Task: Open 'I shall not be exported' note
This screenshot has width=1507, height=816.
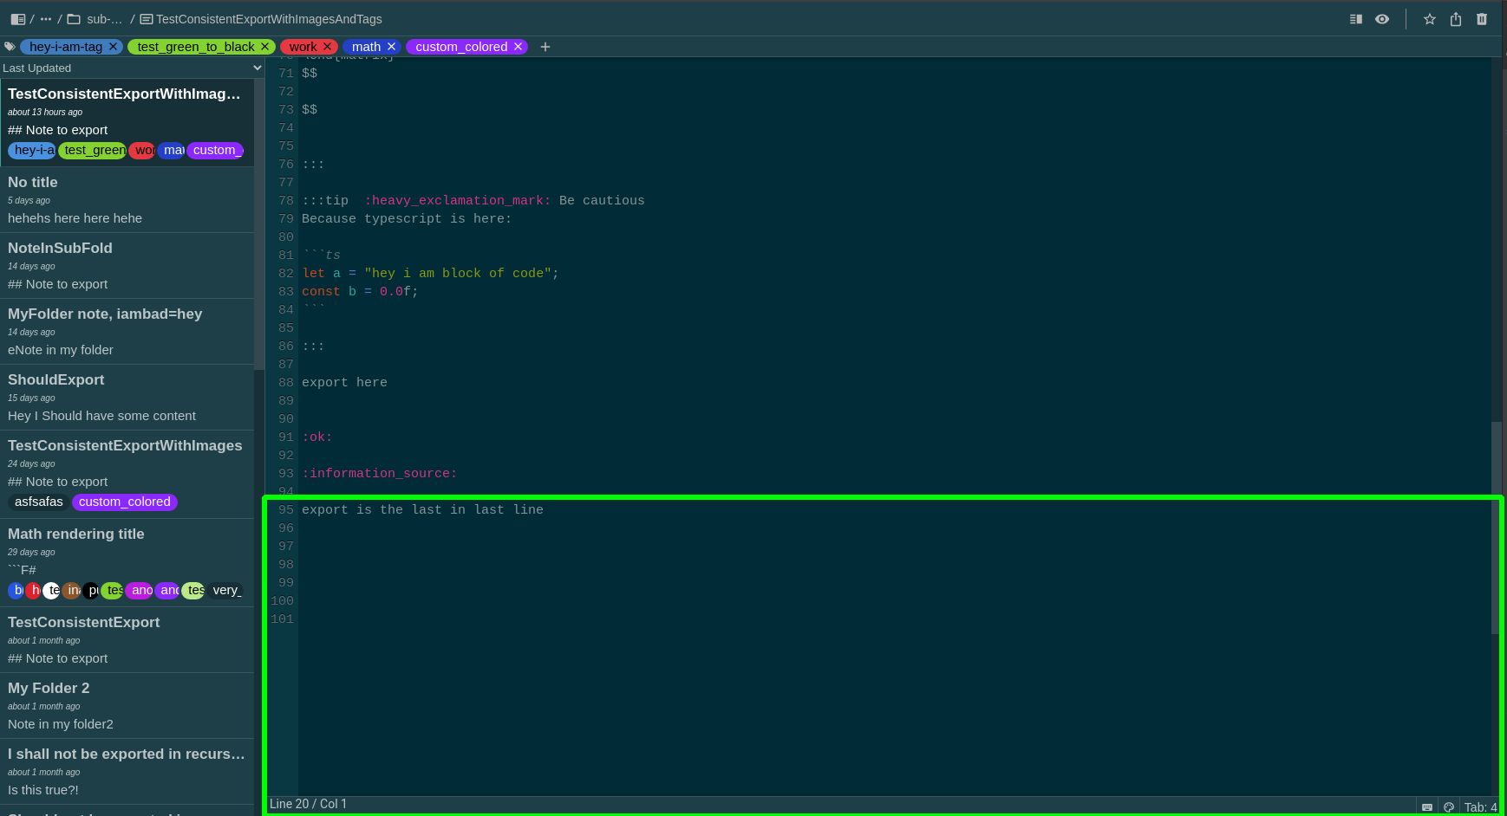Action: tap(127, 772)
